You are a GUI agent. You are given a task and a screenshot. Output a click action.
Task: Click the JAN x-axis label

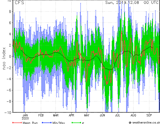25,115
